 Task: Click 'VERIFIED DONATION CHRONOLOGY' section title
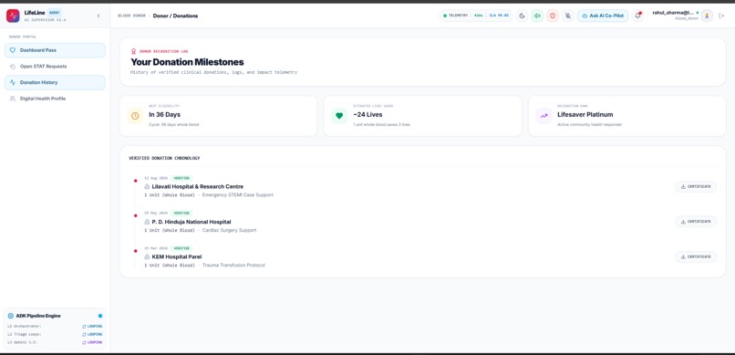coord(164,159)
